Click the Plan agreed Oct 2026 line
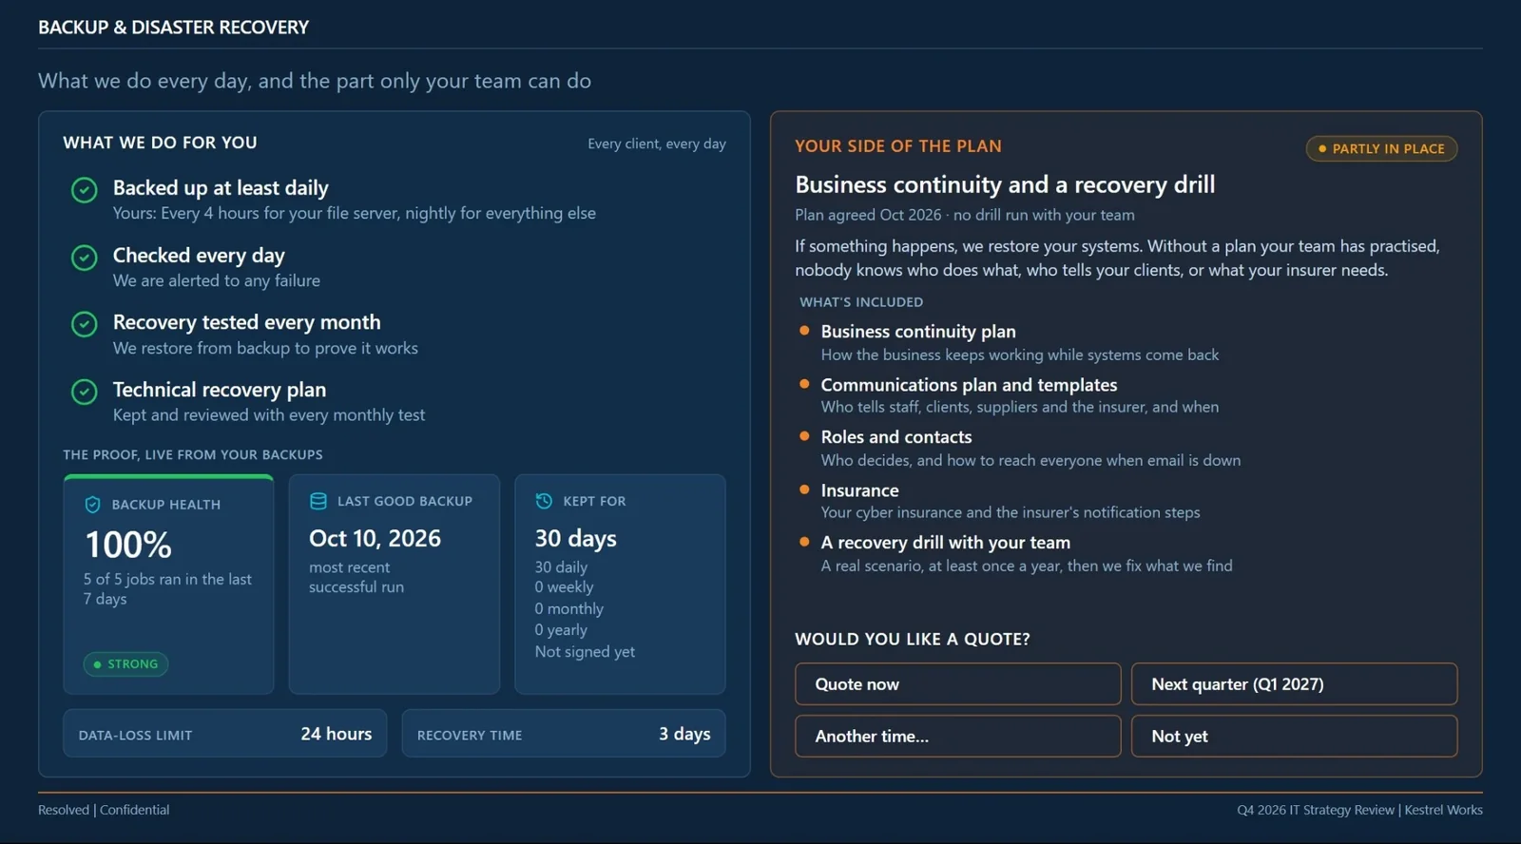 pos(965,215)
